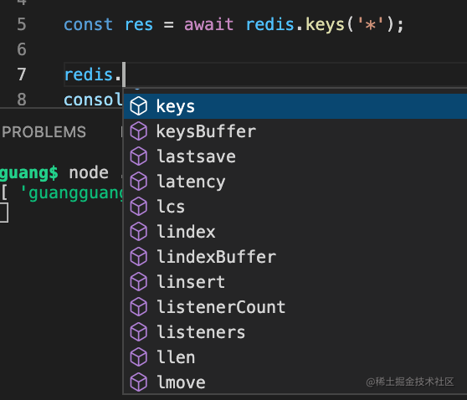The image size is (467, 400).
Task: Choose keysBuffer from the suggestion list
Action: pyautogui.click(x=295, y=131)
